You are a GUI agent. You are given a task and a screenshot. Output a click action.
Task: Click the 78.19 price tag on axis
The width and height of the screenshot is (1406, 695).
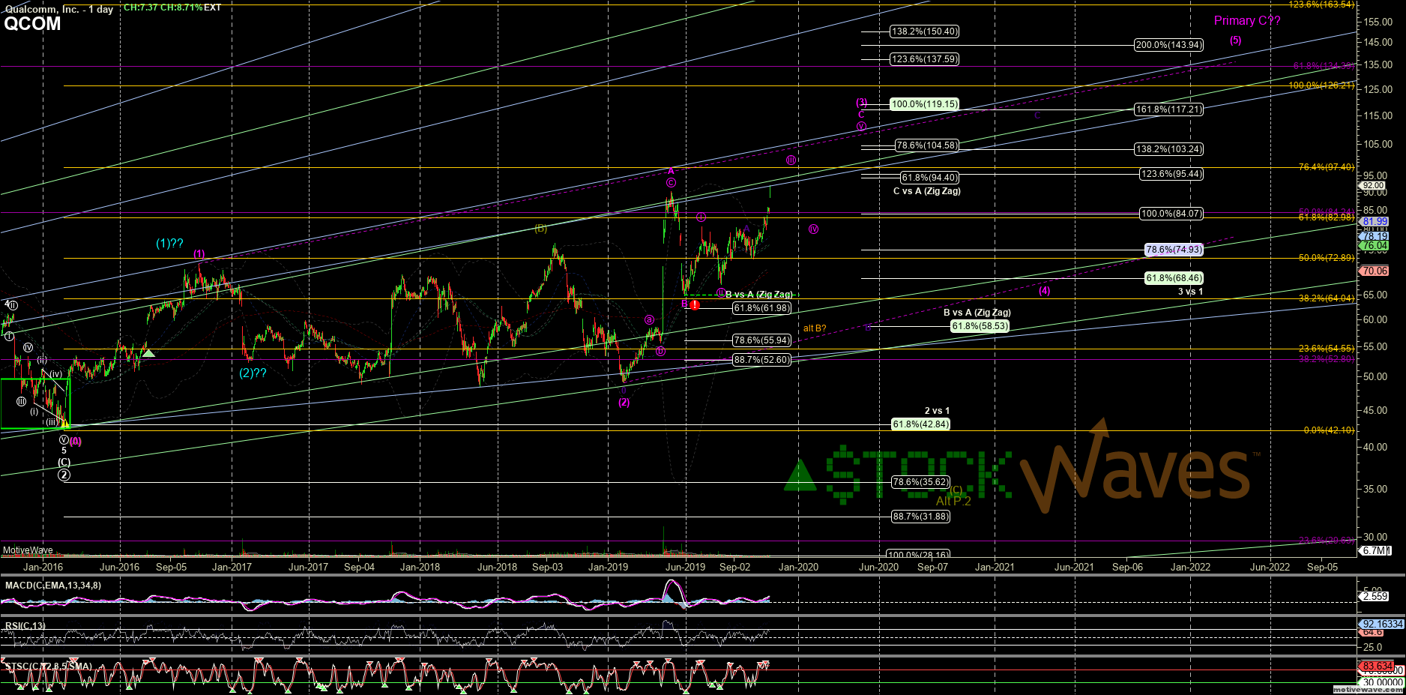(1375, 236)
